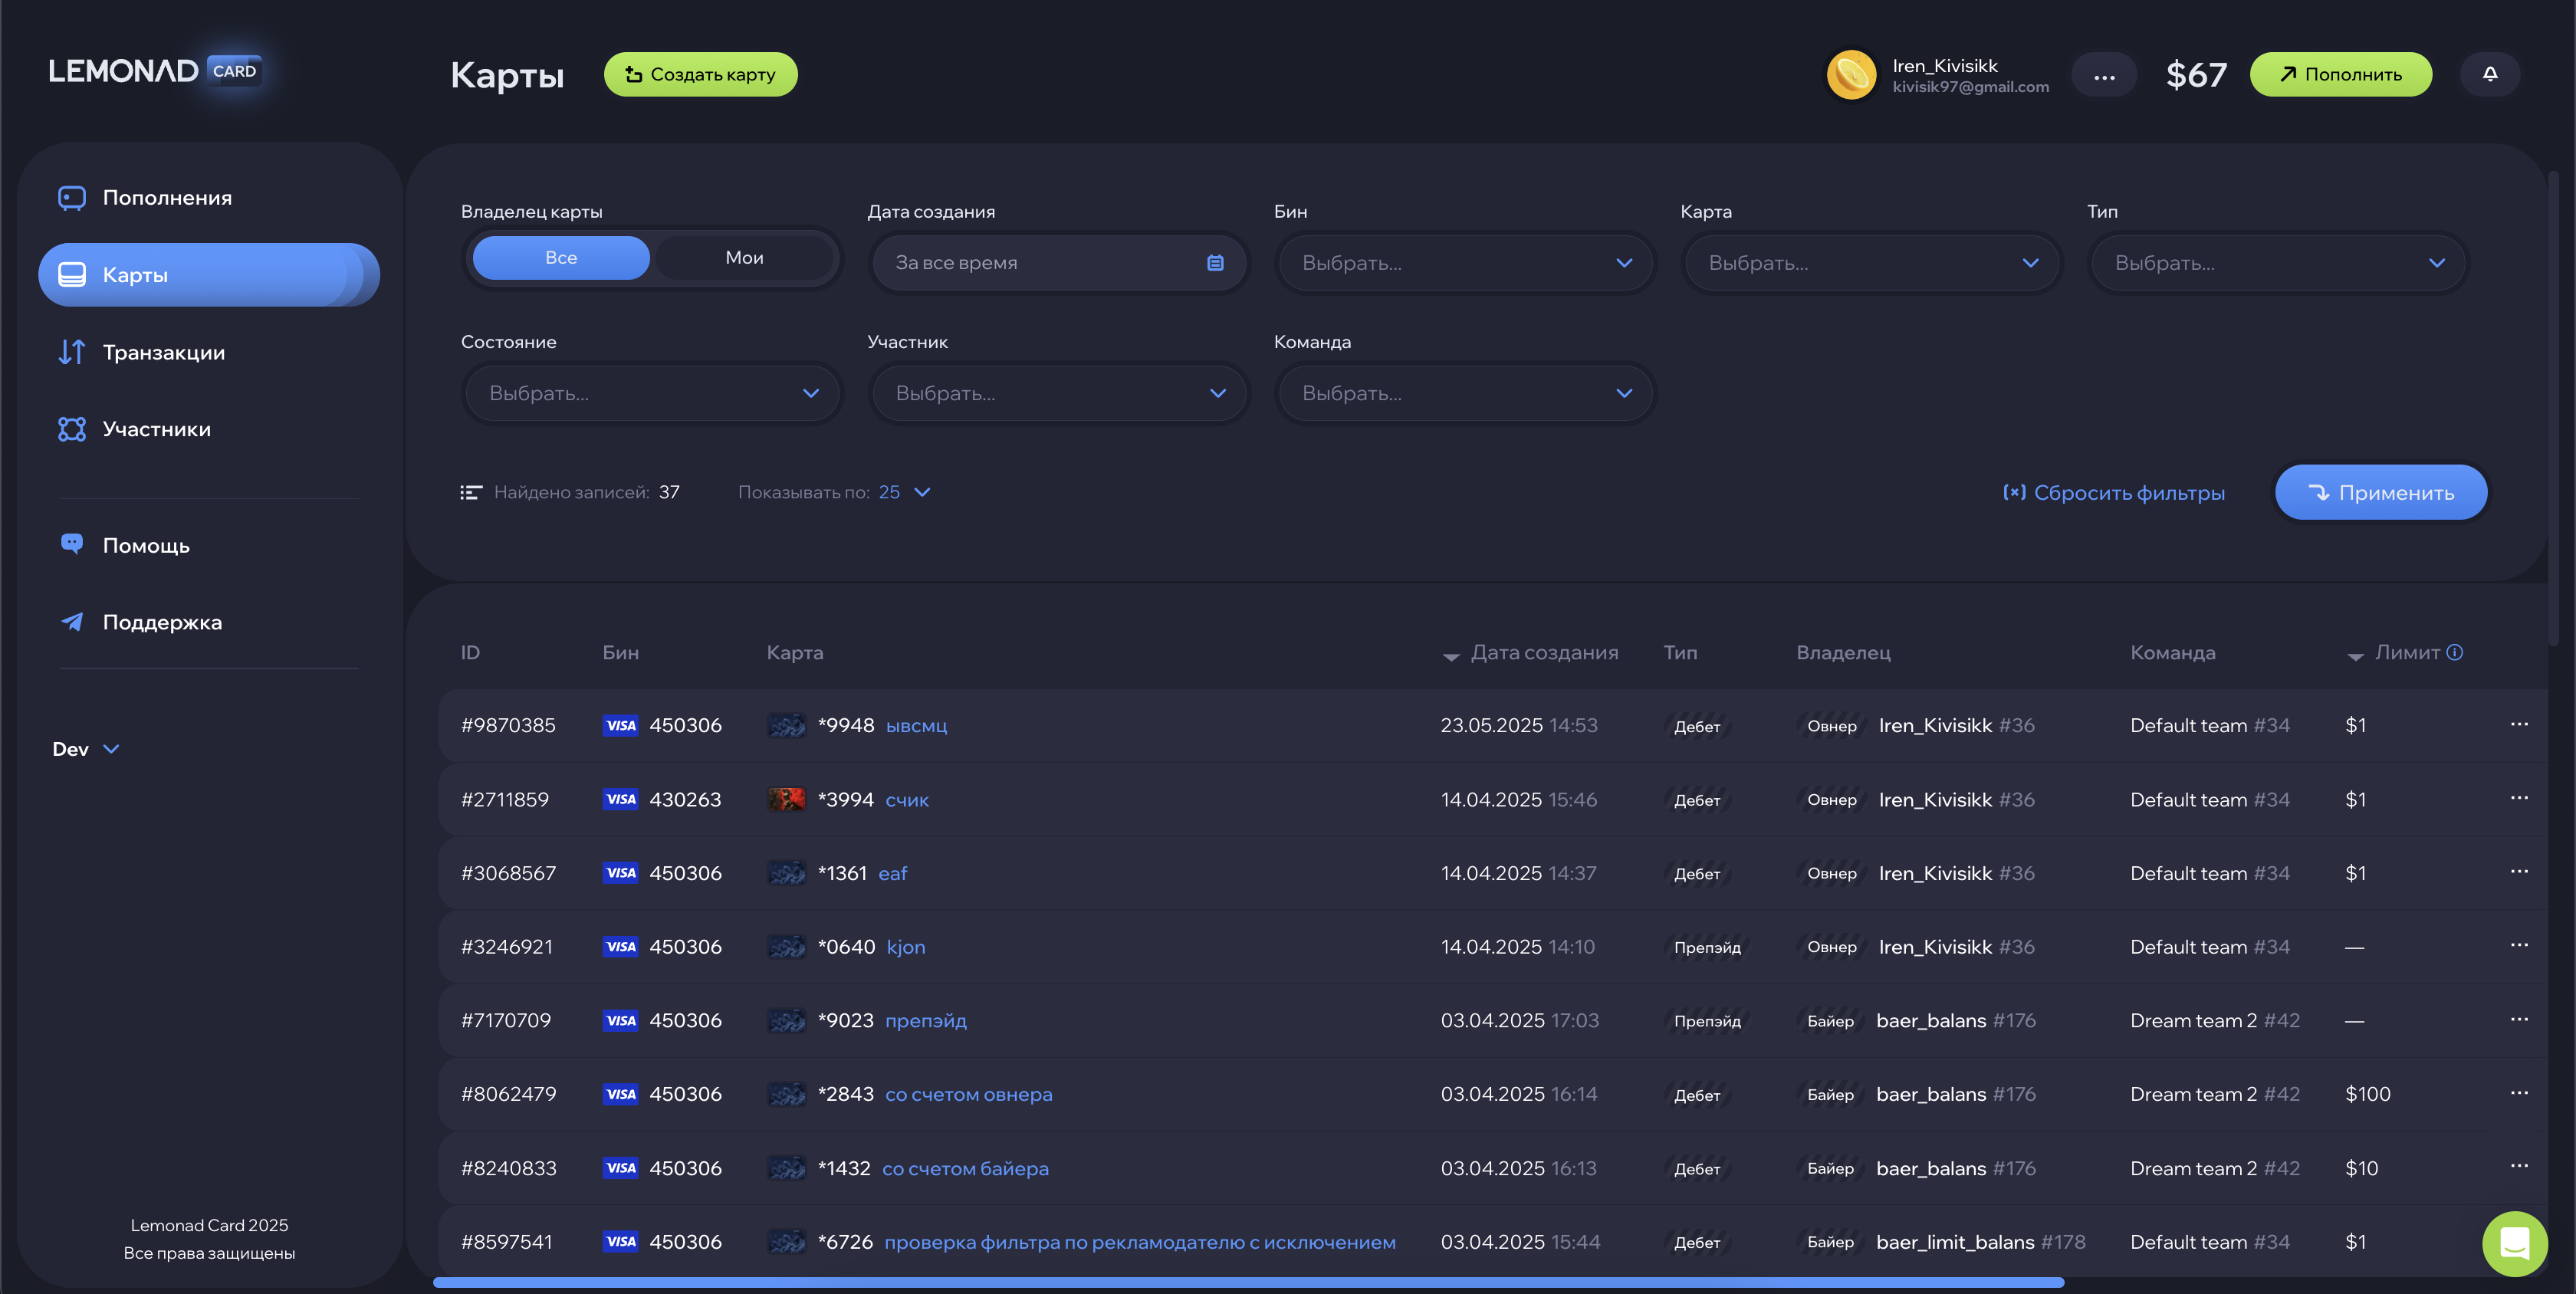This screenshot has width=2576, height=1294.
Task: Click the horizontal scrollbar below the table
Action: point(1247,1282)
